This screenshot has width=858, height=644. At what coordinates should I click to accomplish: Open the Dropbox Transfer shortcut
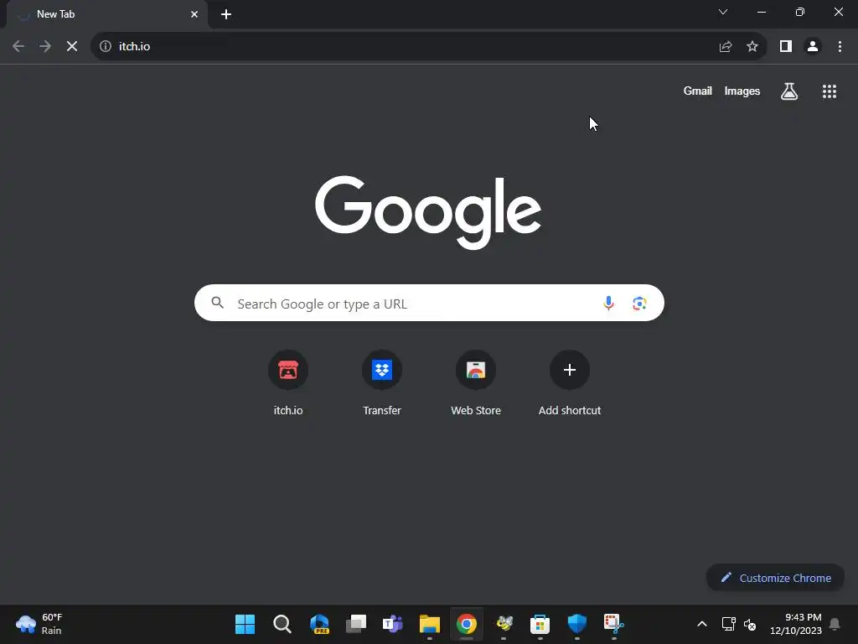(382, 383)
